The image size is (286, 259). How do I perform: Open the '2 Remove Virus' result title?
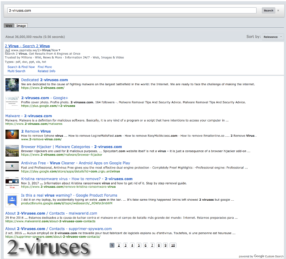point(36,131)
